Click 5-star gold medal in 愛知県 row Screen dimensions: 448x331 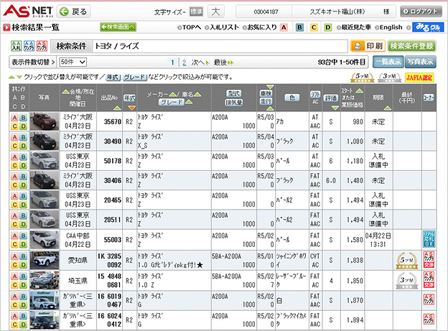pyautogui.click(x=406, y=261)
